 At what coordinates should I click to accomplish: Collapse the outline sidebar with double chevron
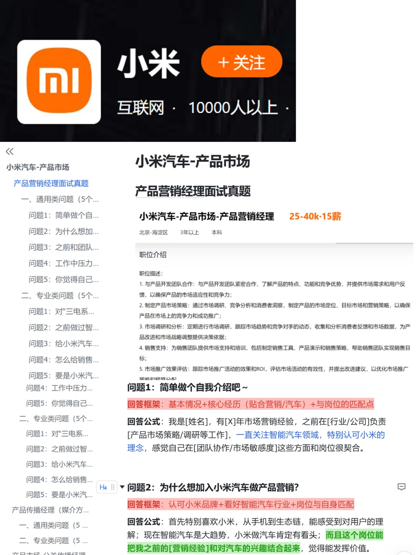pos(10,151)
